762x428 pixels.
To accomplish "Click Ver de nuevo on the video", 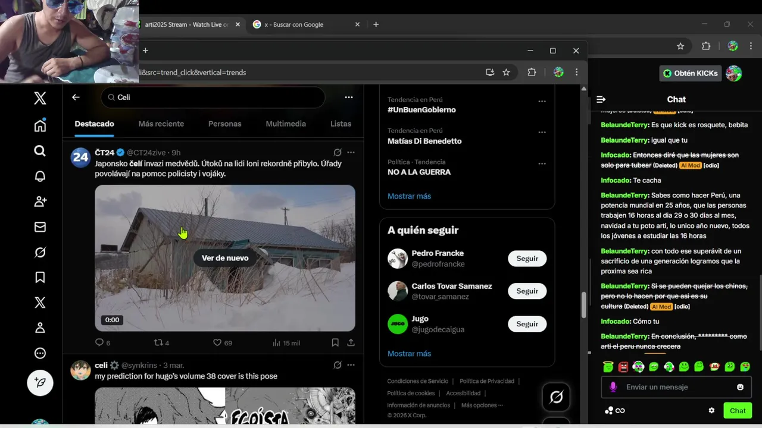I will click(225, 258).
